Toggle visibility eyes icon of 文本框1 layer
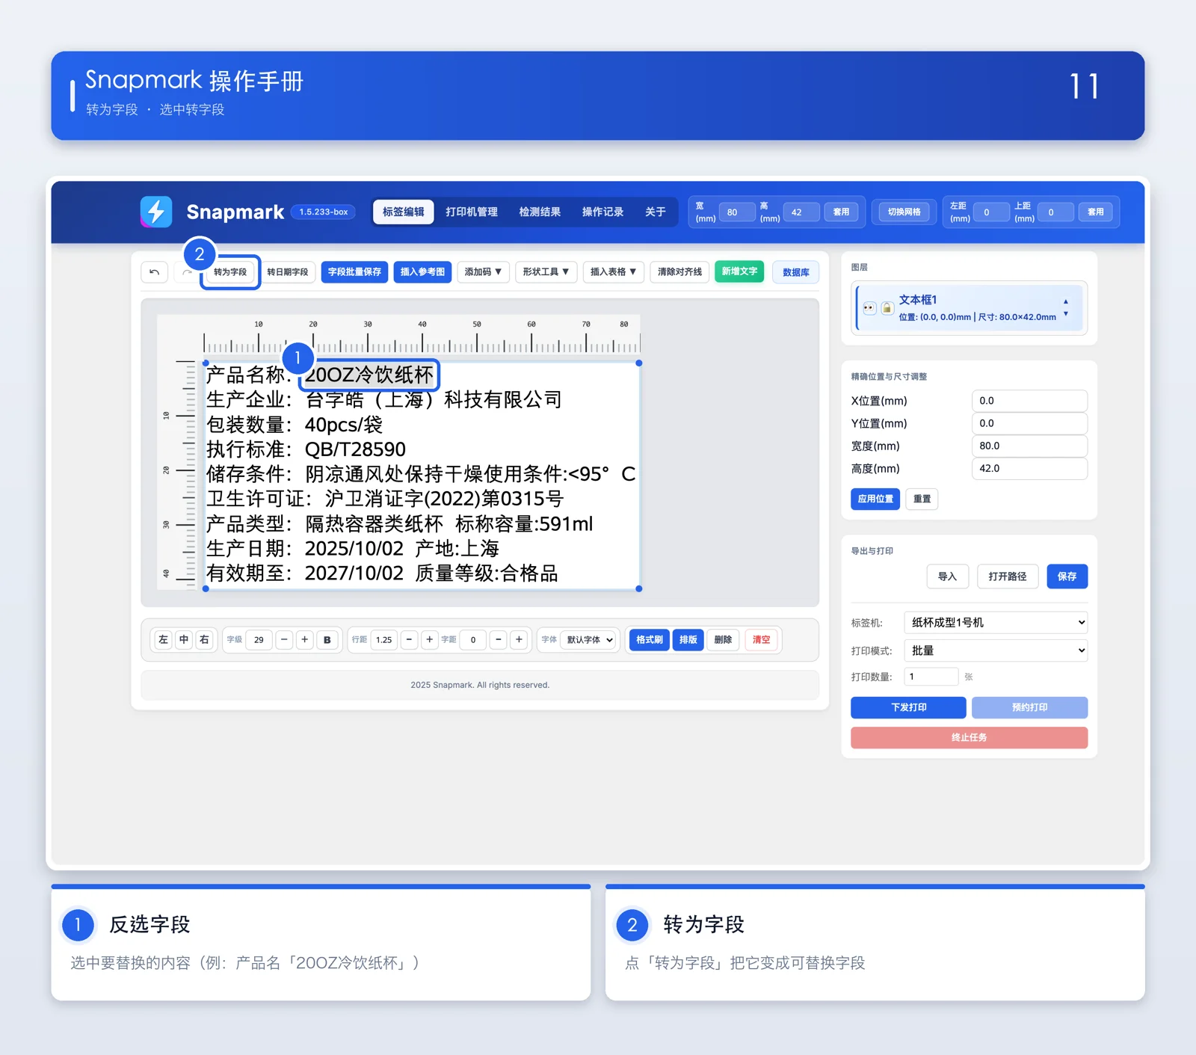 click(x=869, y=308)
